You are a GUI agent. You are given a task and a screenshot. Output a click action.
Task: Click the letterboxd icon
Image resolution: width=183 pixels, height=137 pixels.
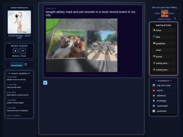coord(154,96)
